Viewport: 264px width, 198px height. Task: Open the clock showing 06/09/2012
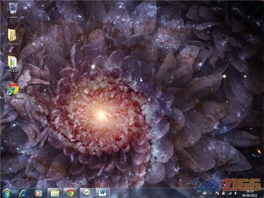click(x=250, y=193)
